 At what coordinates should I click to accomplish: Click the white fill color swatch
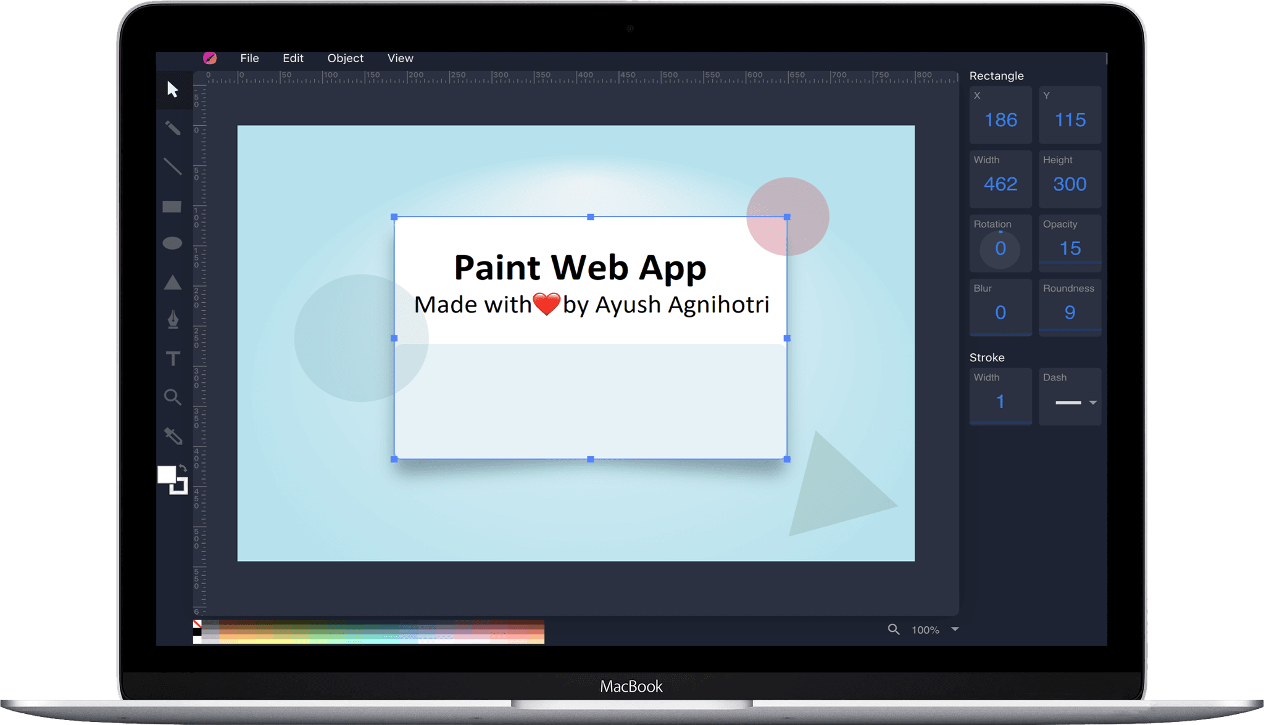(x=165, y=474)
